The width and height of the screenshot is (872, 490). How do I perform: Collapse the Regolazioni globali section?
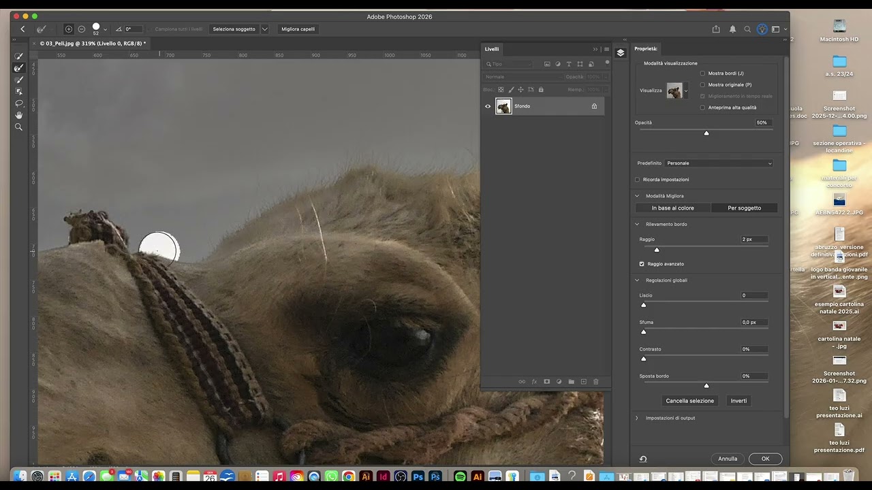638,280
